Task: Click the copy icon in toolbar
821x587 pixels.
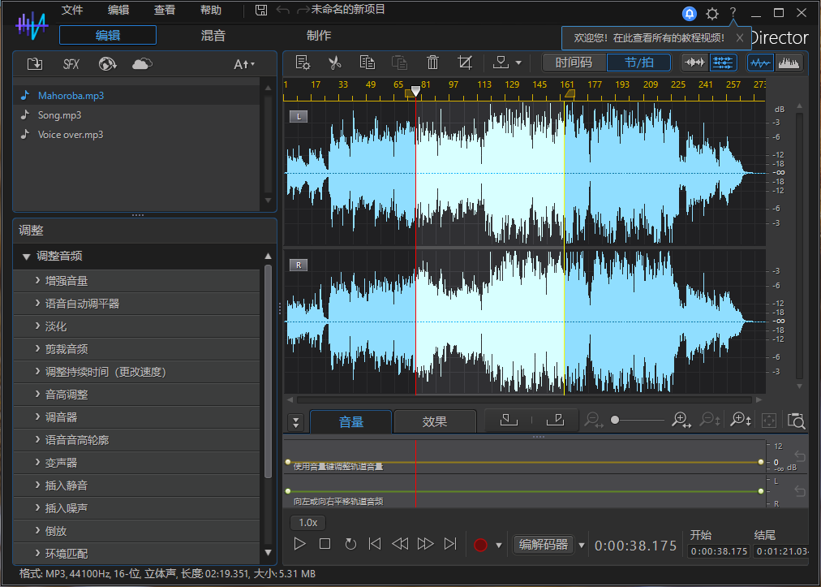Action: point(368,63)
